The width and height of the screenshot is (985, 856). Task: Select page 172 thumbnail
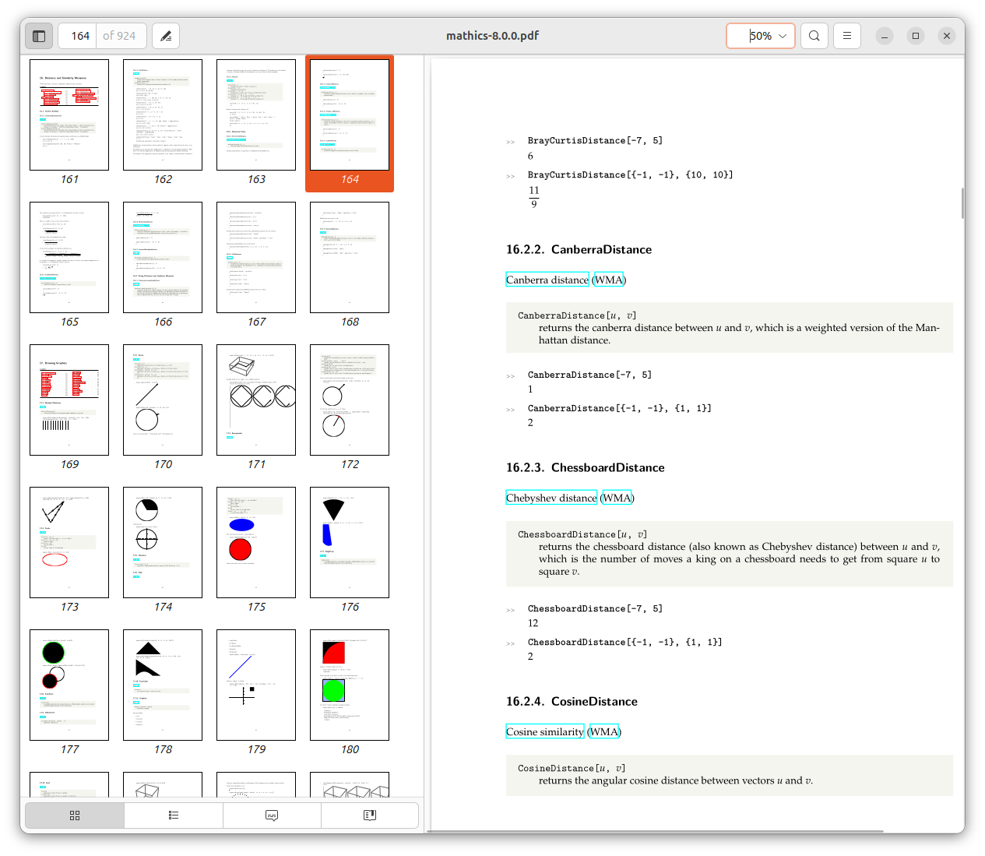(350, 400)
